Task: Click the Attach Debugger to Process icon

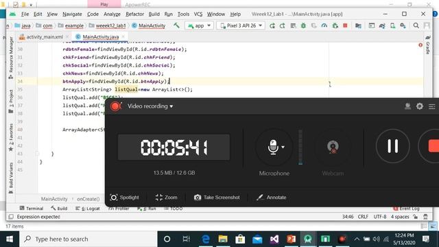Action: tap(335, 26)
